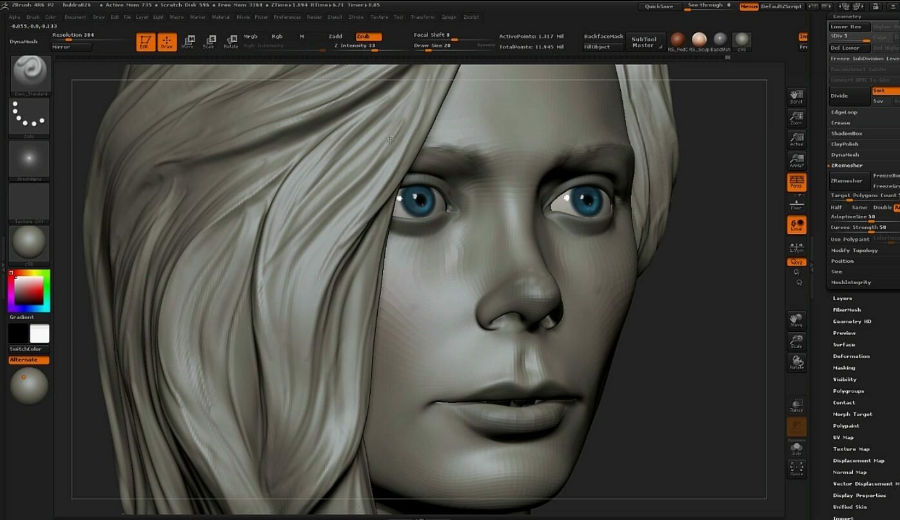The image size is (900, 520).
Task: Toggle the Local symmetry button
Action: click(x=797, y=225)
